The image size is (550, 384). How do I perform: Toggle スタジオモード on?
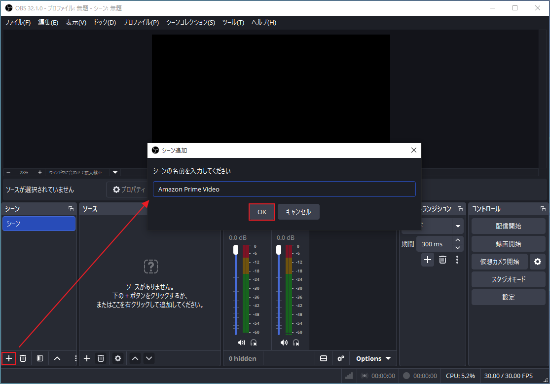(x=508, y=279)
